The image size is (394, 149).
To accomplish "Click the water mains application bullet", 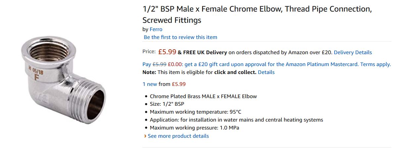I will (236, 120).
